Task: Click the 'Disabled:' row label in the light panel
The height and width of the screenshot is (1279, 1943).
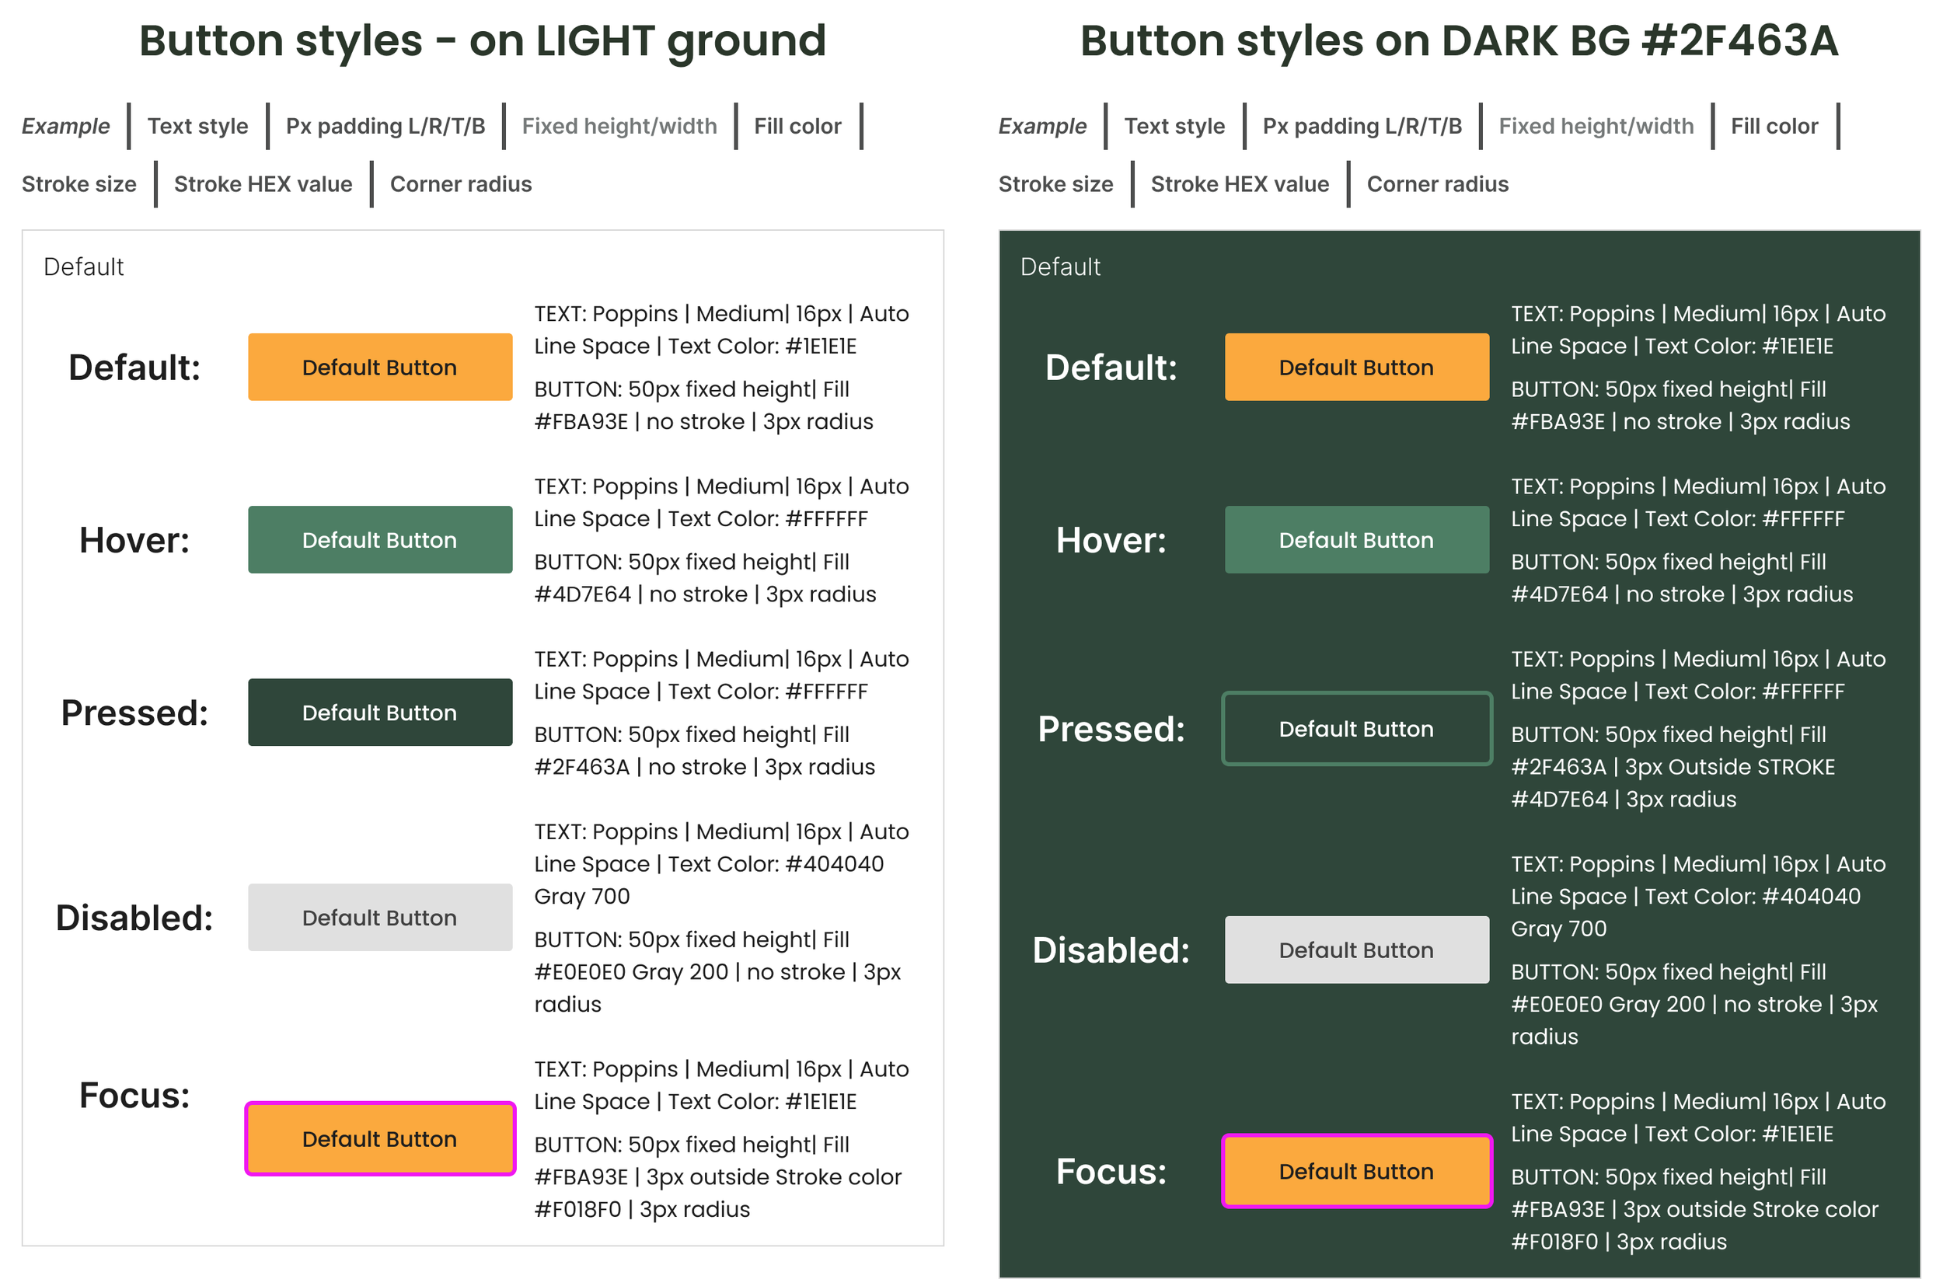Action: 134,918
